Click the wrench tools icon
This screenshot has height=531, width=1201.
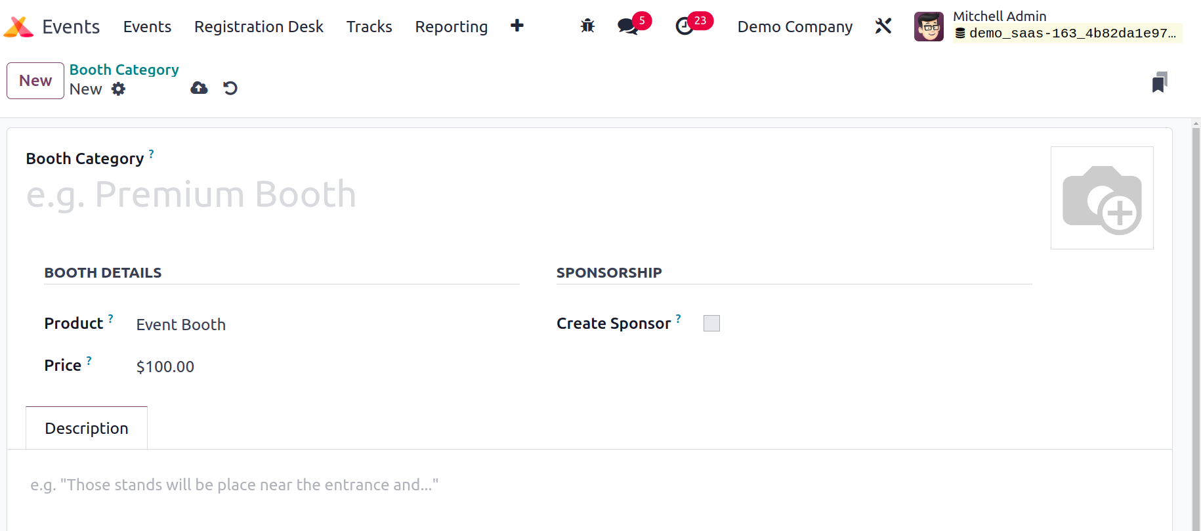[883, 26]
